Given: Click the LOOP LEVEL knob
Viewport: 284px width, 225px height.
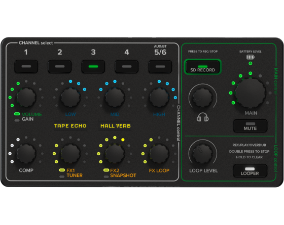Looking at the screenshot, I should coord(202,154).
